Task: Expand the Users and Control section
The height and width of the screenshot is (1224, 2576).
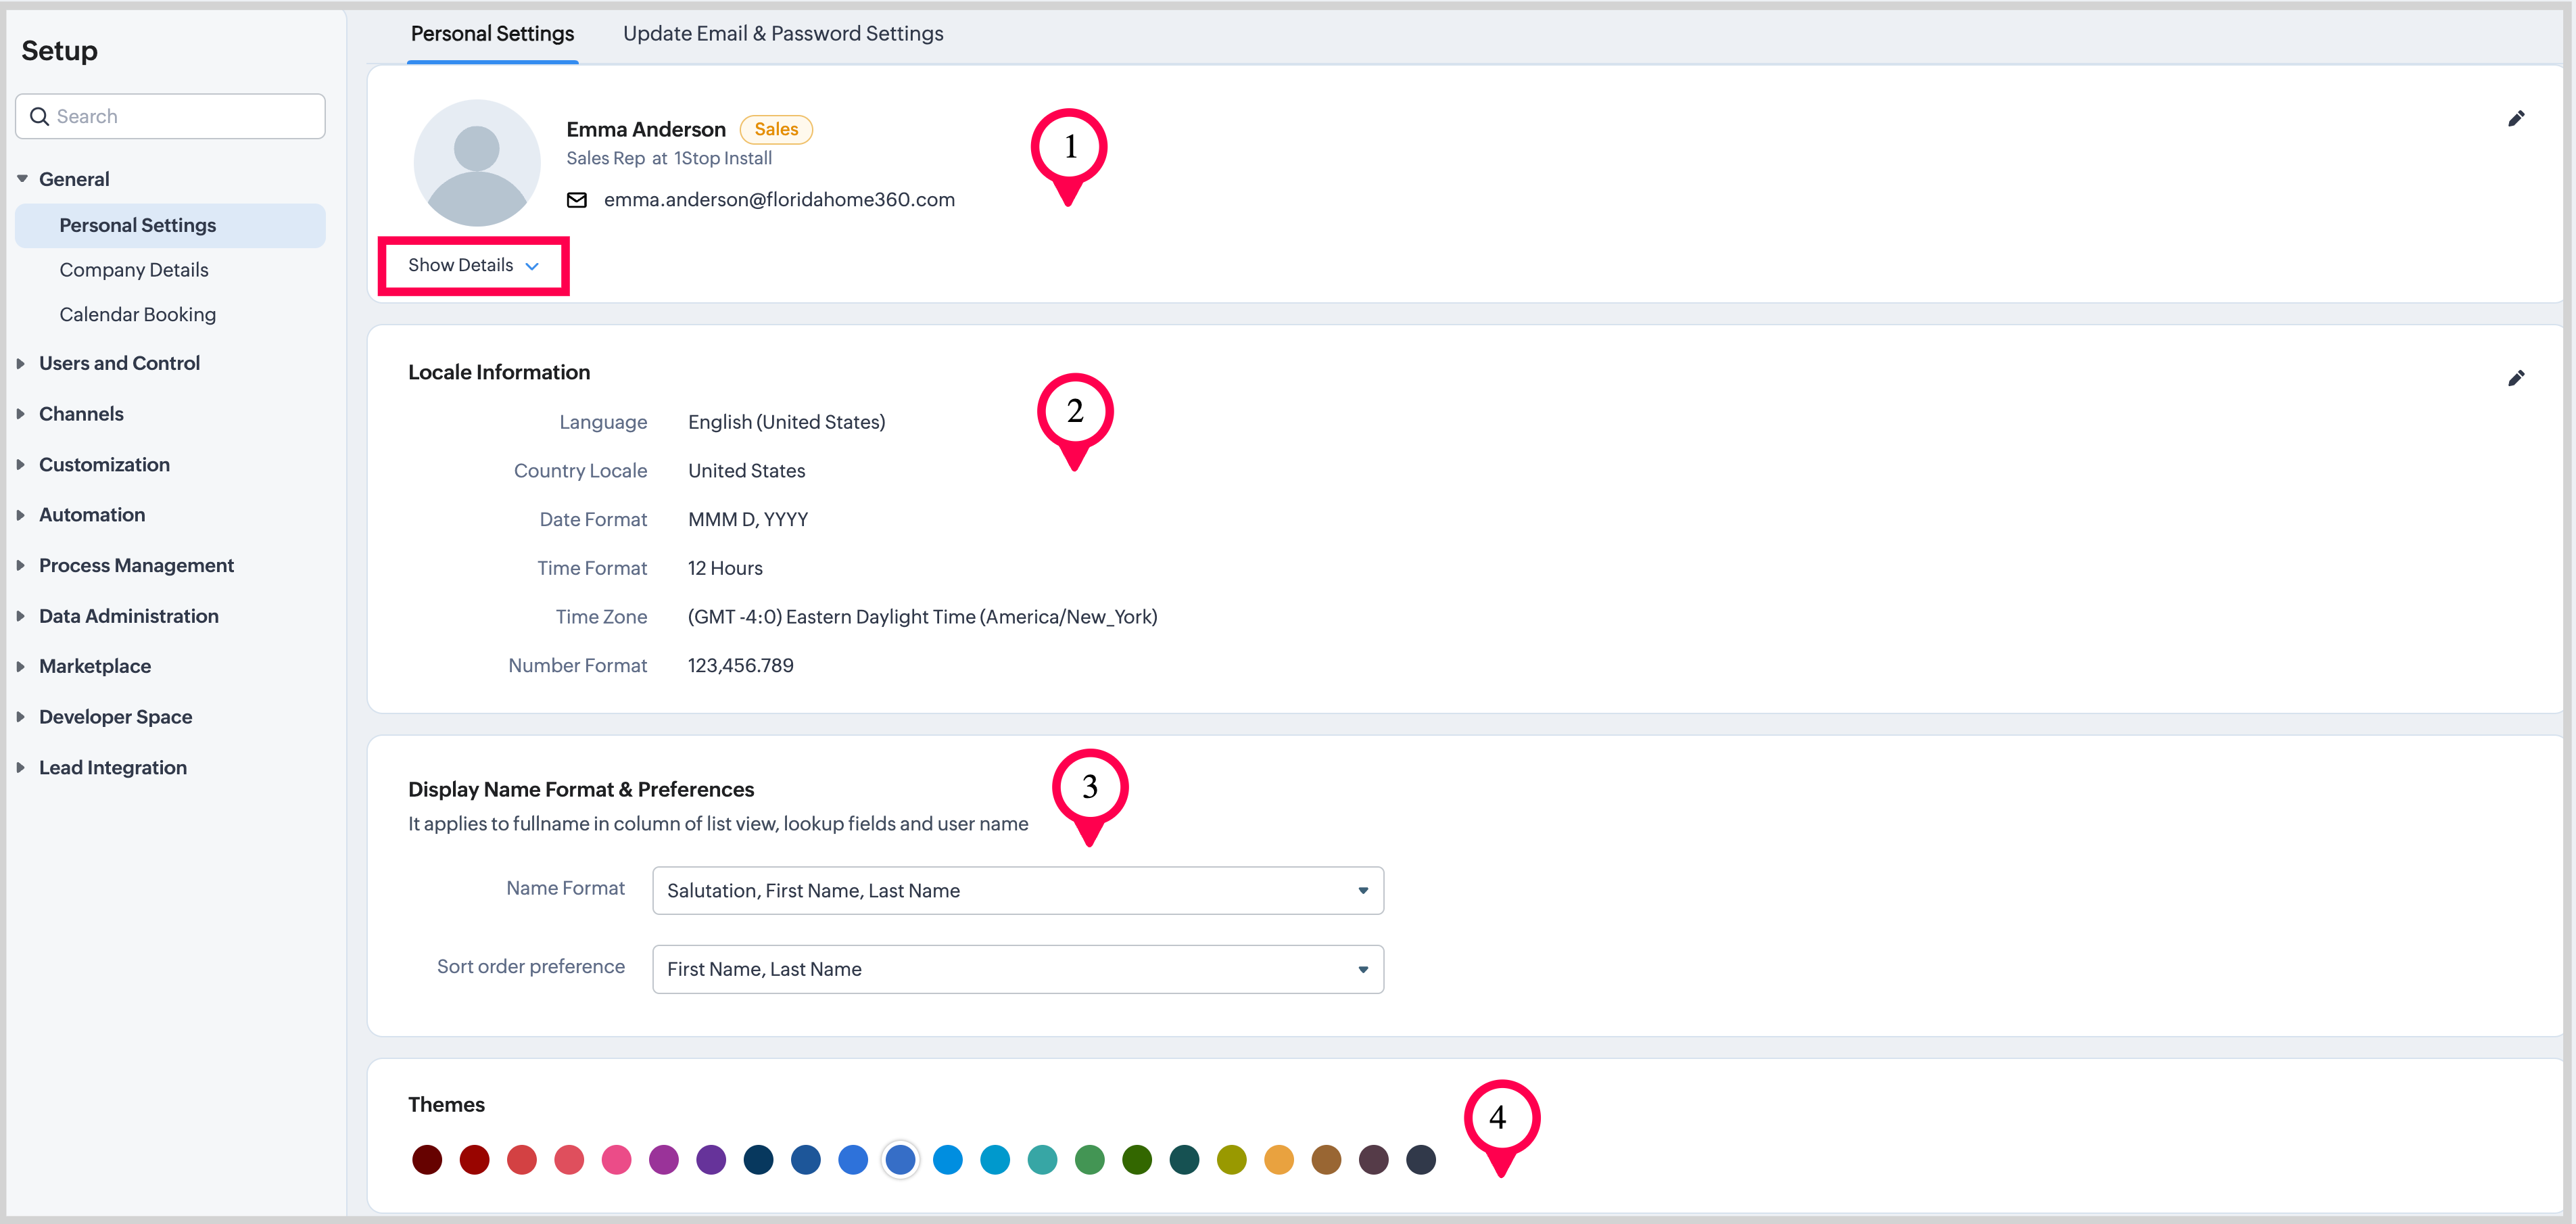Action: click(x=119, y=363)
